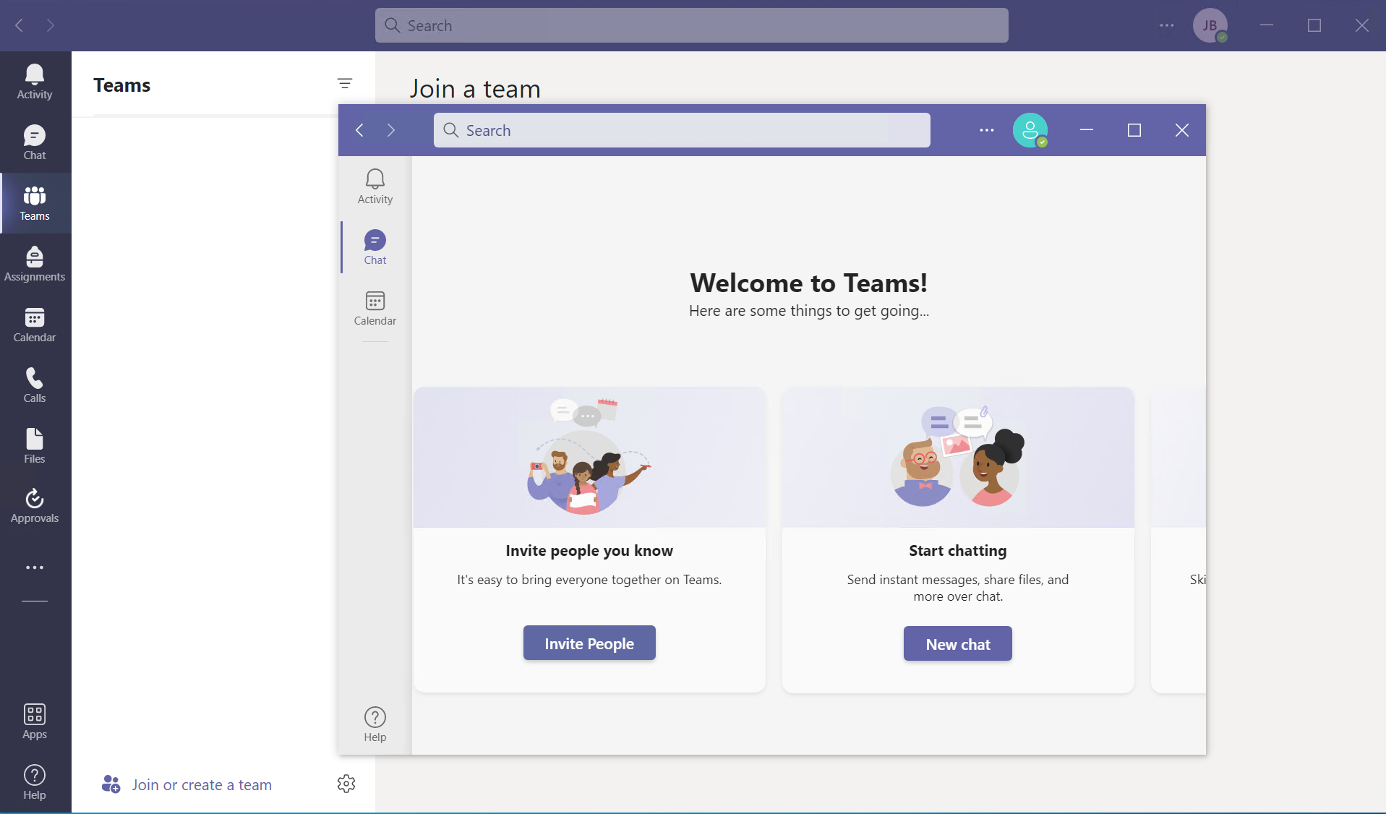1386x814 pixels.
Task: Open the Activity feed from the sidebar
Action: coord(34,80)
